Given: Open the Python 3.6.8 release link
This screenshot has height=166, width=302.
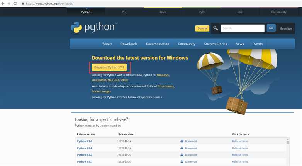Looking at the screenshot, I should pyautogui.click(x=85, y=148).
